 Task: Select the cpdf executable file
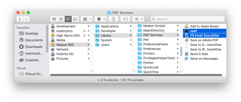coord(205,31)
